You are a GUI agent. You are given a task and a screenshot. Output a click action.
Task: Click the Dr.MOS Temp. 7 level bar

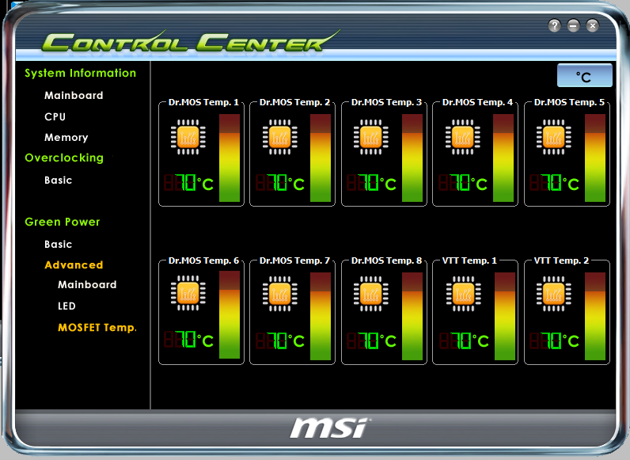coord(321,317)
